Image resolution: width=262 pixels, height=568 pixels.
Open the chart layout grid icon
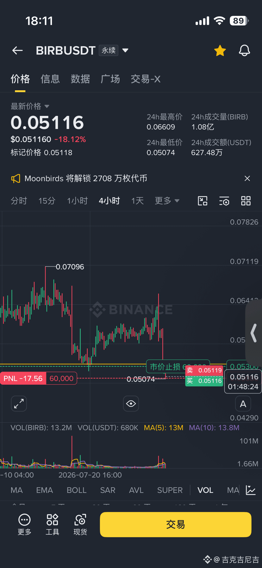pyautogui.click(x=246, y=201)
